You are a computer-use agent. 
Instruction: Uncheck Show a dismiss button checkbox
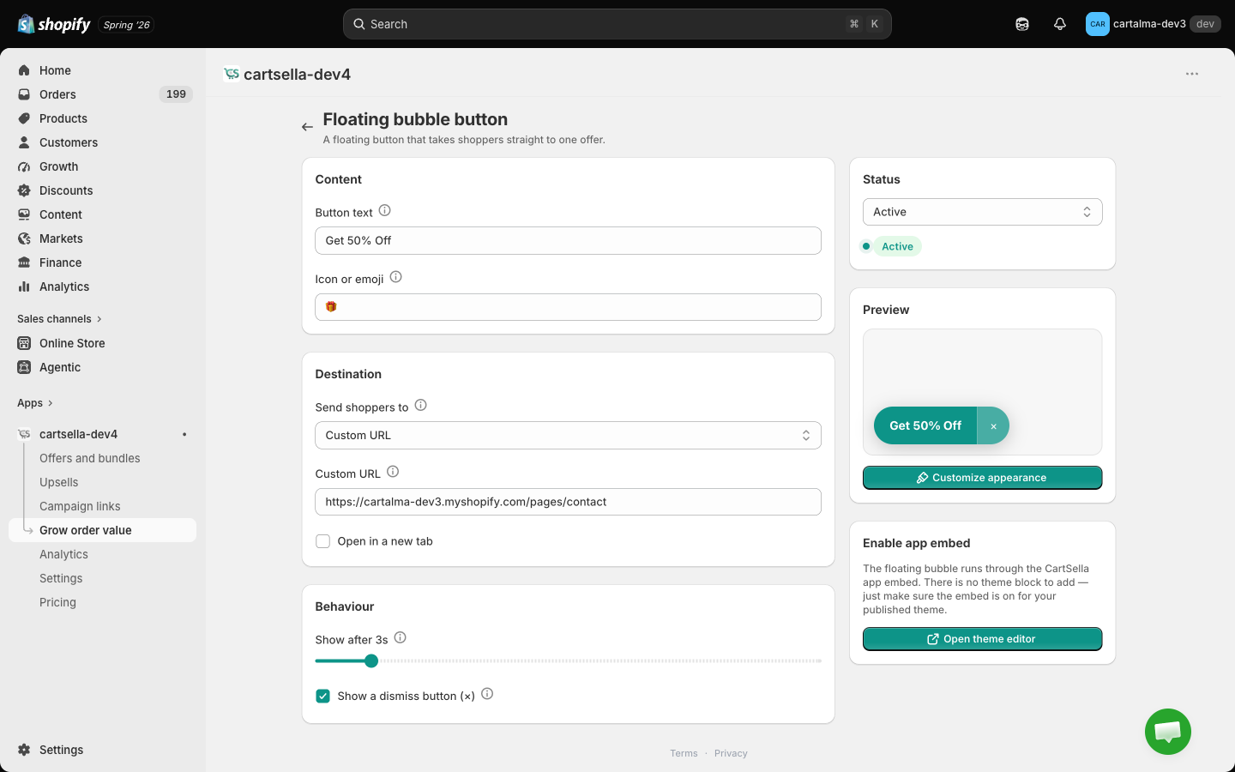(323, 697)
